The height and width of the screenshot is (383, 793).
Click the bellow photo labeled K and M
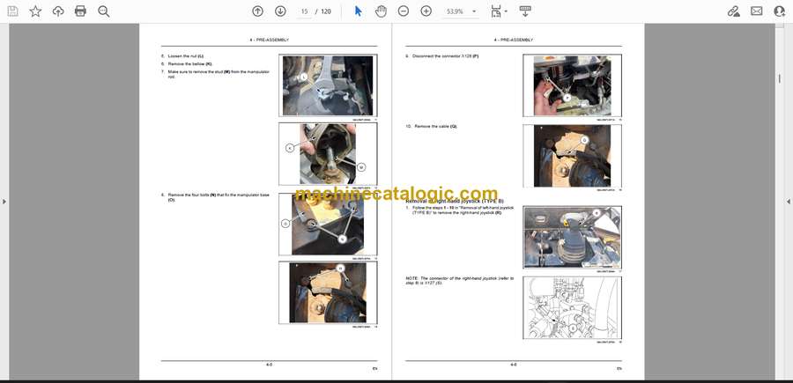(328, 153)
